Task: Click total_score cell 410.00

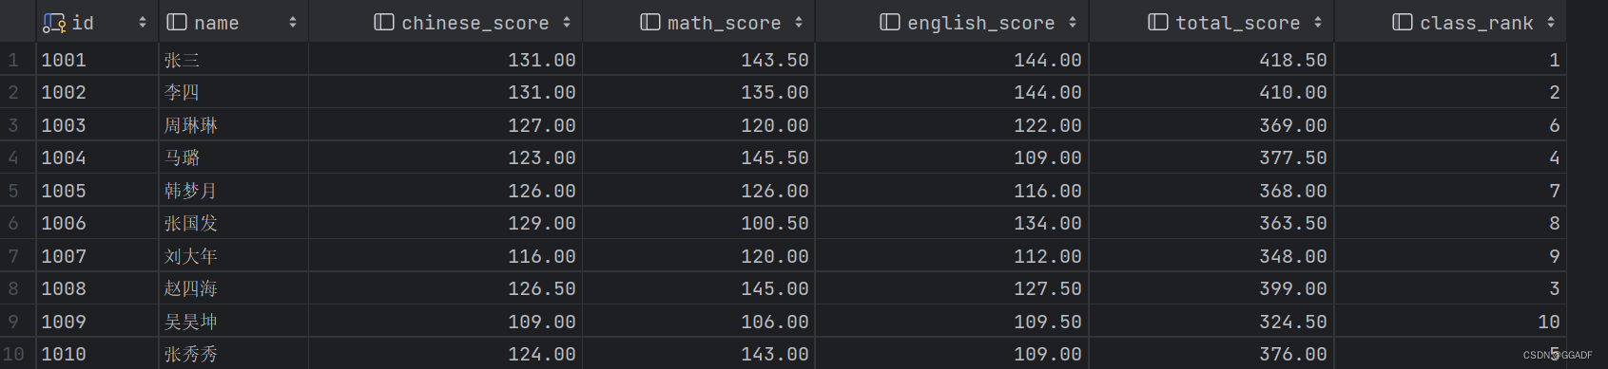Action: [1211, 92]
